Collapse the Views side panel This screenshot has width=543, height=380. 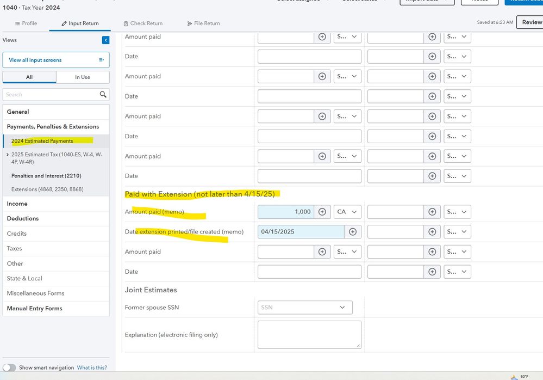pos(105,40)
